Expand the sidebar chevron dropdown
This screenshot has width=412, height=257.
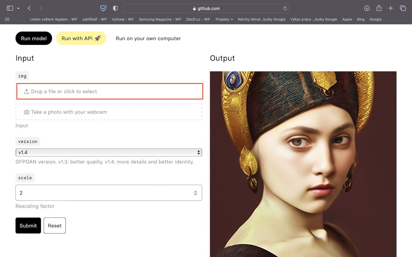click(18, 8)
